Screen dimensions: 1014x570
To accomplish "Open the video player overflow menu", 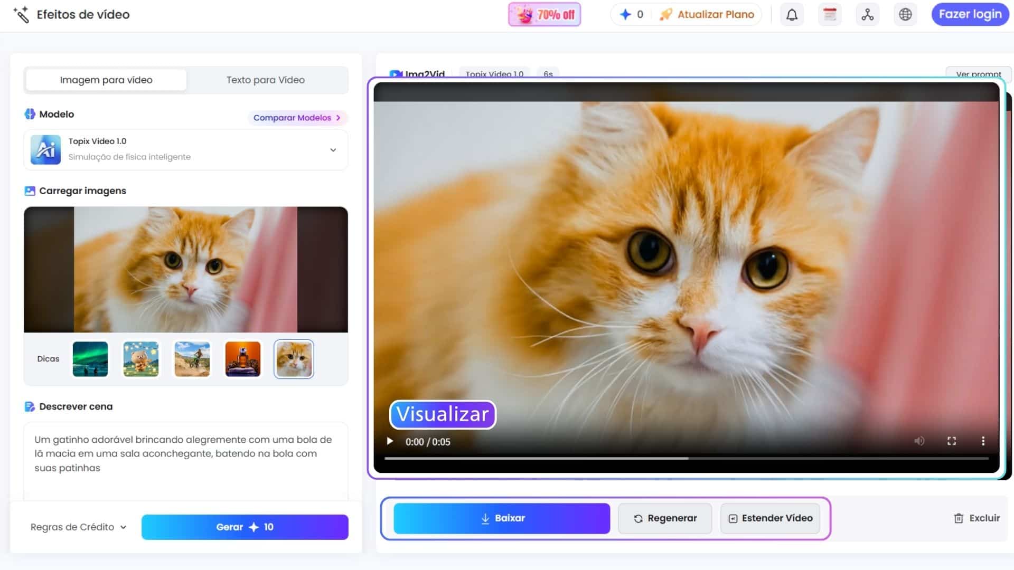I will 983,441.
